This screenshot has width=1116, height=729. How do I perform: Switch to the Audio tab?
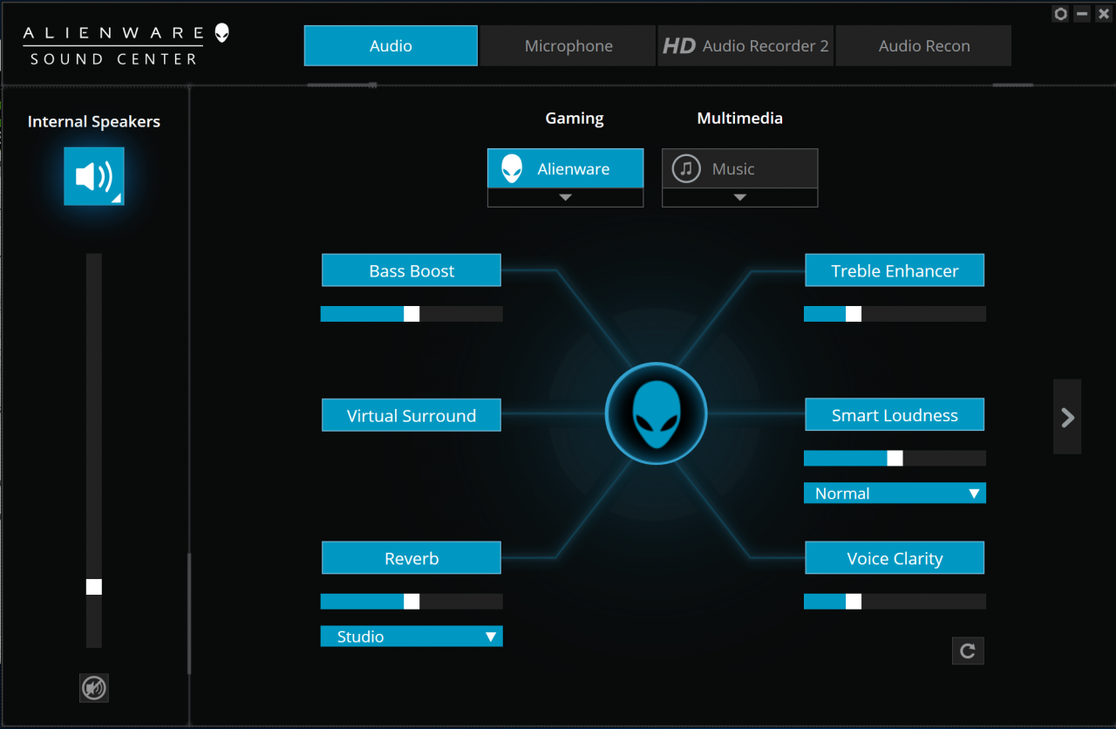391,45
